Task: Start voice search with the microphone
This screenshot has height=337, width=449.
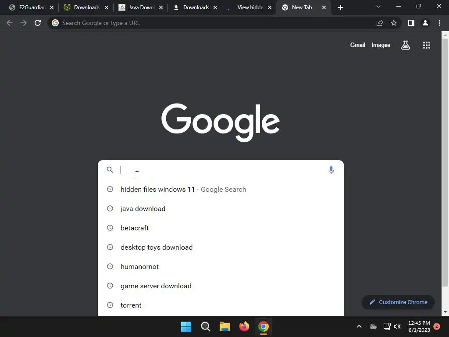Action: click(x=331, y=170)
